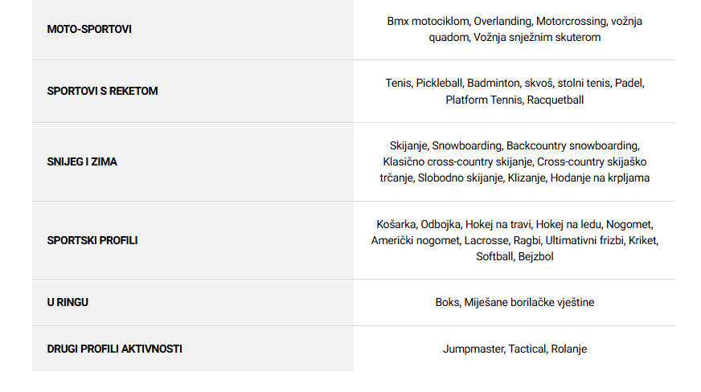Select the Platform Tennis, Racquetball line
Screen dimensions: 701x392
click(x=514, y=100)
